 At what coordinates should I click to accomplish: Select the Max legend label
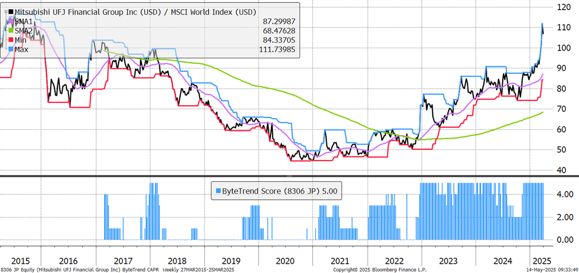22,49
